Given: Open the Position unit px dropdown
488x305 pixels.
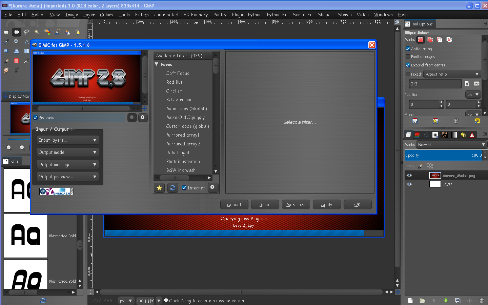Looking at the screenshot, I should click(473, 95).
